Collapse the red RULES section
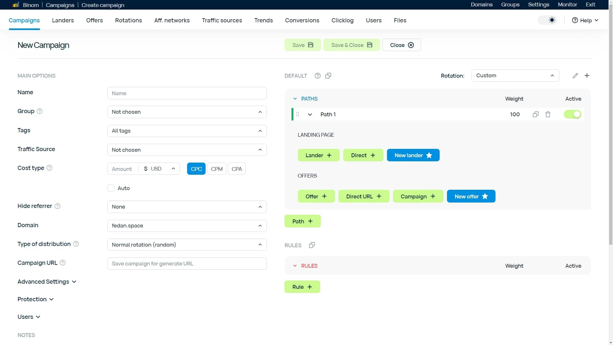613x345 pixels. 295,266
